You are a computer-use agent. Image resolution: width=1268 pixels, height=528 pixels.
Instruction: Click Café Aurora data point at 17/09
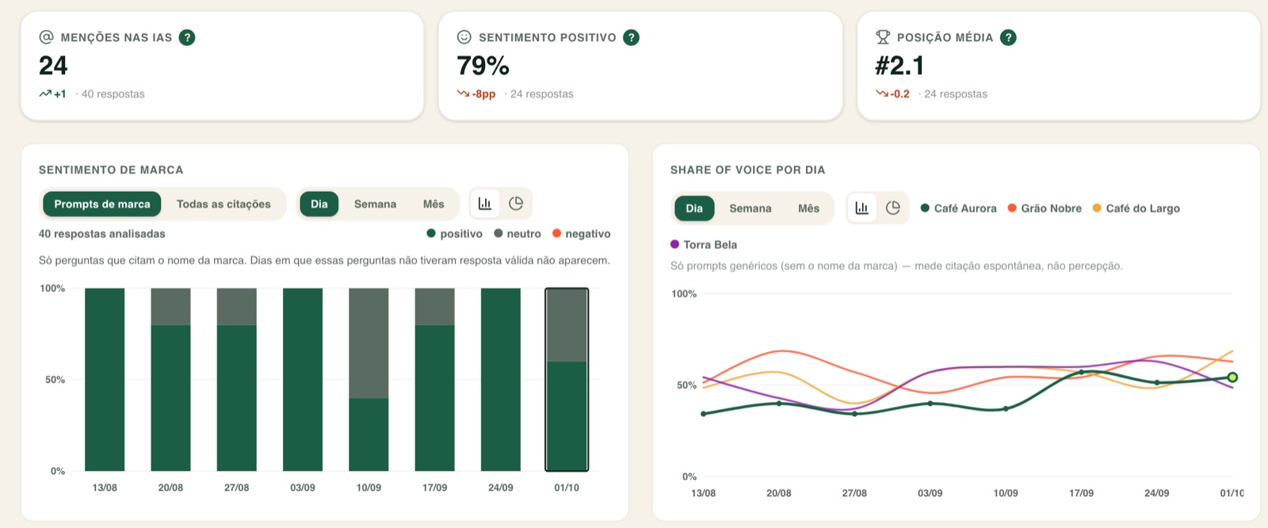(x=1081, y=372)
